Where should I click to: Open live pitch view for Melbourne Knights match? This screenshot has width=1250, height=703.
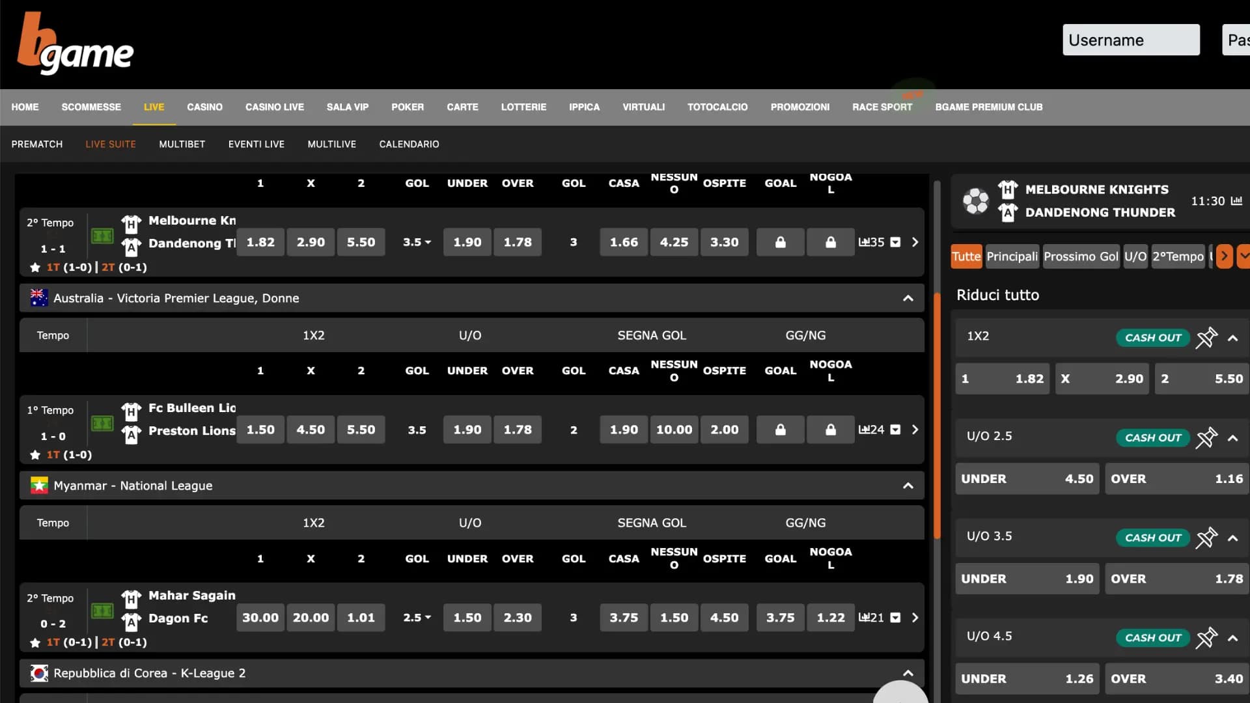click(x=102, y=236)
